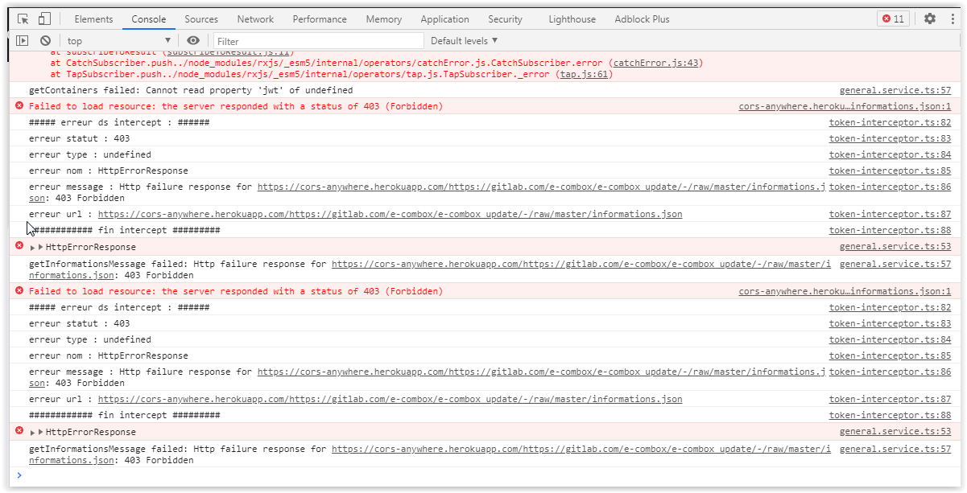967x493 pixels.
Task: Open the Lighthouse tab
Action: (572, 19)
